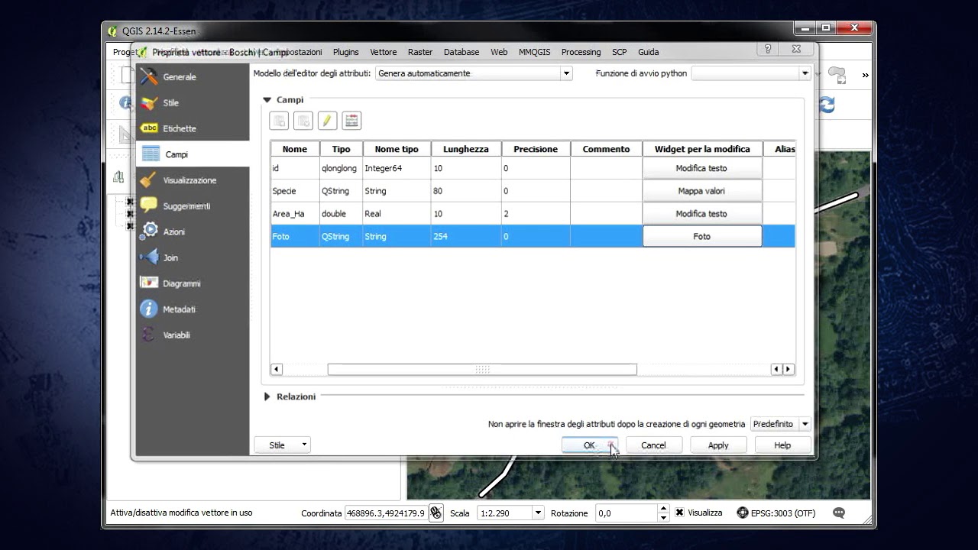Open Modifica testo widget for Area_Ha
This screenshot has height=550, width=978.
point(702,214)
